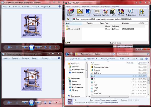Show archive Информация in WinRAR
Image resolution: width=151 pixels, height=107 pixels.
click(x=131, y=12)
